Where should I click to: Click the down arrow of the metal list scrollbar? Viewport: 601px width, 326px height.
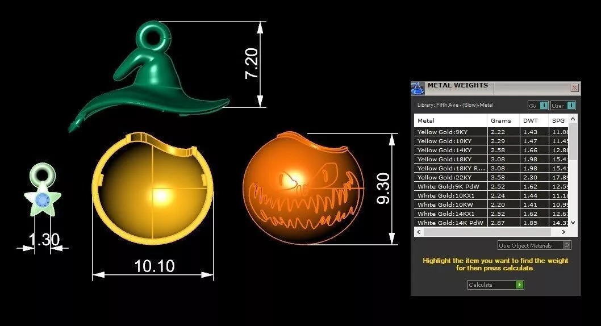point(573,222)
